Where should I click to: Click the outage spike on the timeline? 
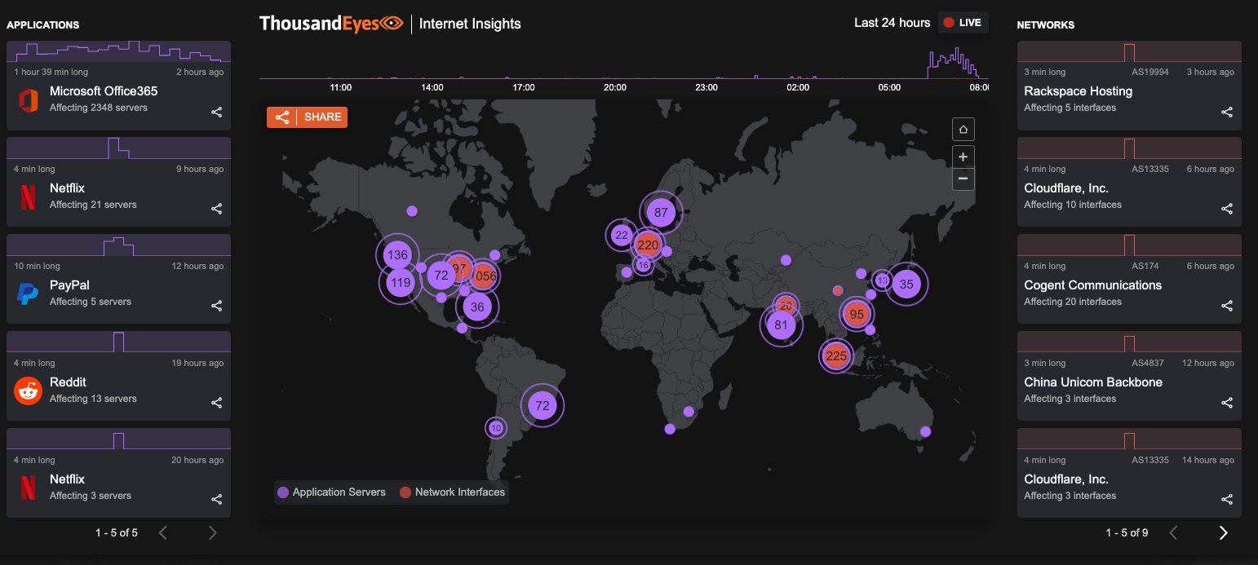pyautogui.click(x=953, y=64)
